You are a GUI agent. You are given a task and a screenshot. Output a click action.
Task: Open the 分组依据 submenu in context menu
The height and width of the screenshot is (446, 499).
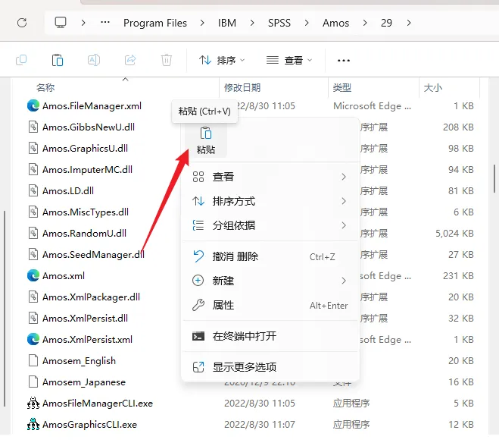pos(270,225)
